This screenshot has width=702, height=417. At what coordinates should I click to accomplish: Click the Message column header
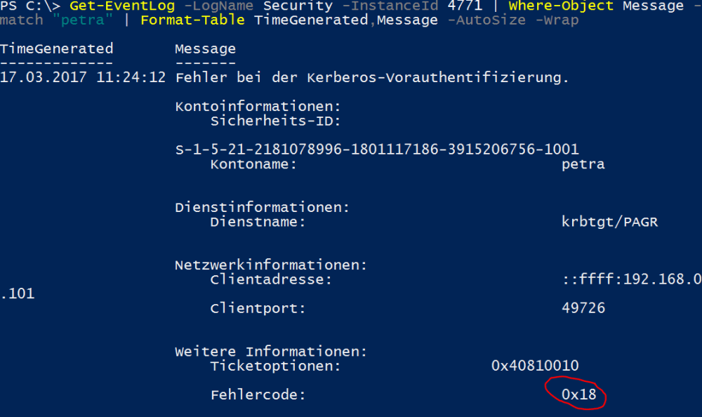tap(205, 48)
